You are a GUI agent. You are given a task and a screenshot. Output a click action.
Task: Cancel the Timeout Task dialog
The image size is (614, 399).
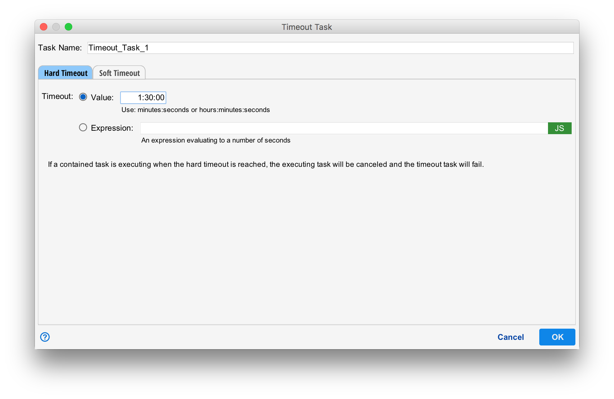(510, 337)
